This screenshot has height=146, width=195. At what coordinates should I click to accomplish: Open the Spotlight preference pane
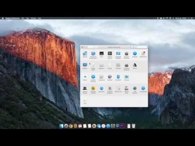click(135, 54)
